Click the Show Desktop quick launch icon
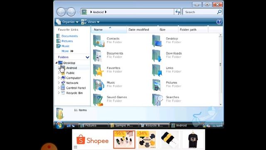 69,126
